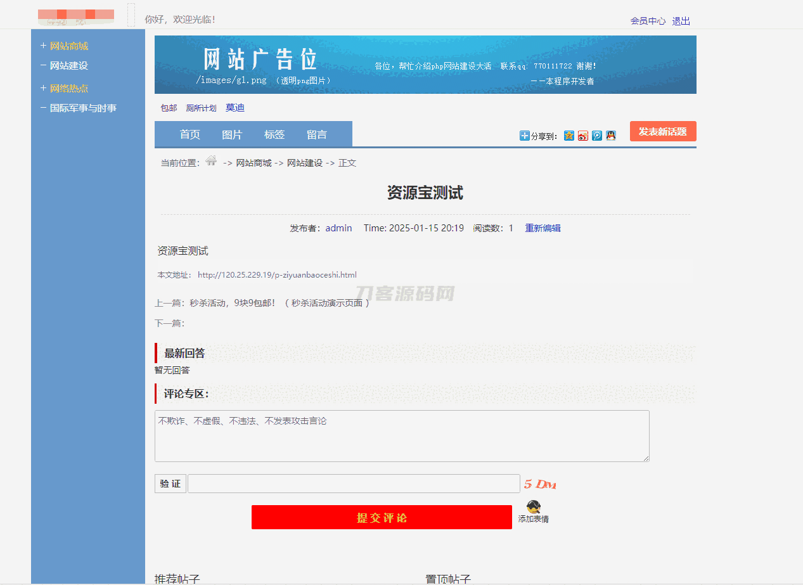This screenshot has width=803, height=585.
Task: Submit comment with 提交评论 button
Action: click(x=382, y=518)
